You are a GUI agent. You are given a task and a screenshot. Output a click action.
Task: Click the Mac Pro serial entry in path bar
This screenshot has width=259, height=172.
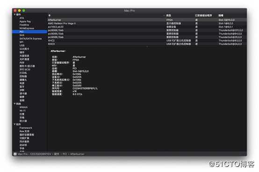[34, 154]
